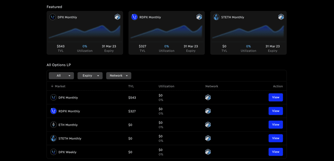Click the Arbitrum network icon on DPX Monthly card
Image resolution: width=334 pixels, height=161 pixels.
pyautogui.click(x=117, y=17)
